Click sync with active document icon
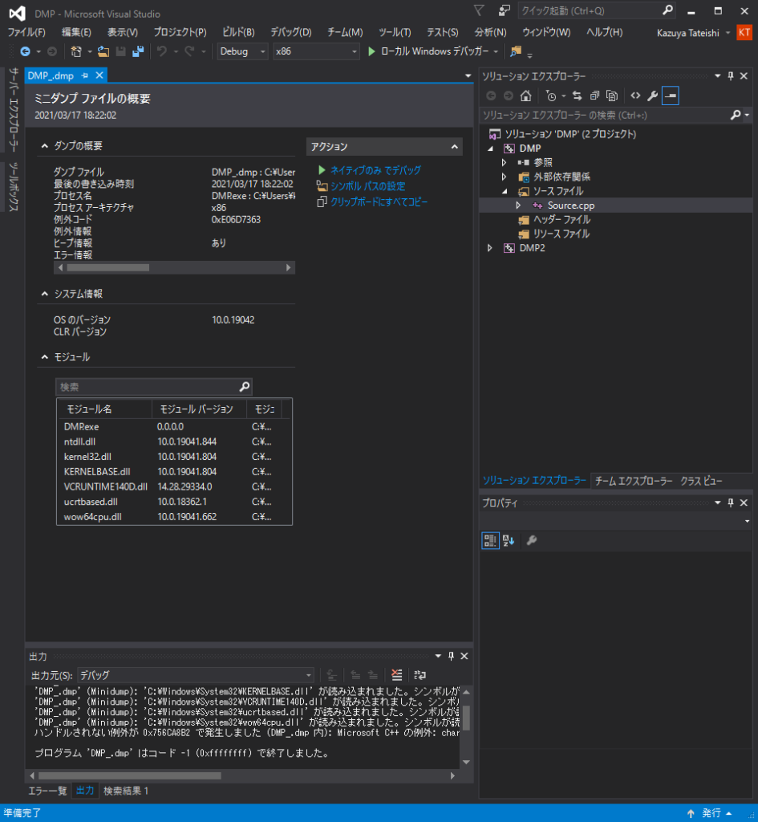758x822 pixels. 577,96
